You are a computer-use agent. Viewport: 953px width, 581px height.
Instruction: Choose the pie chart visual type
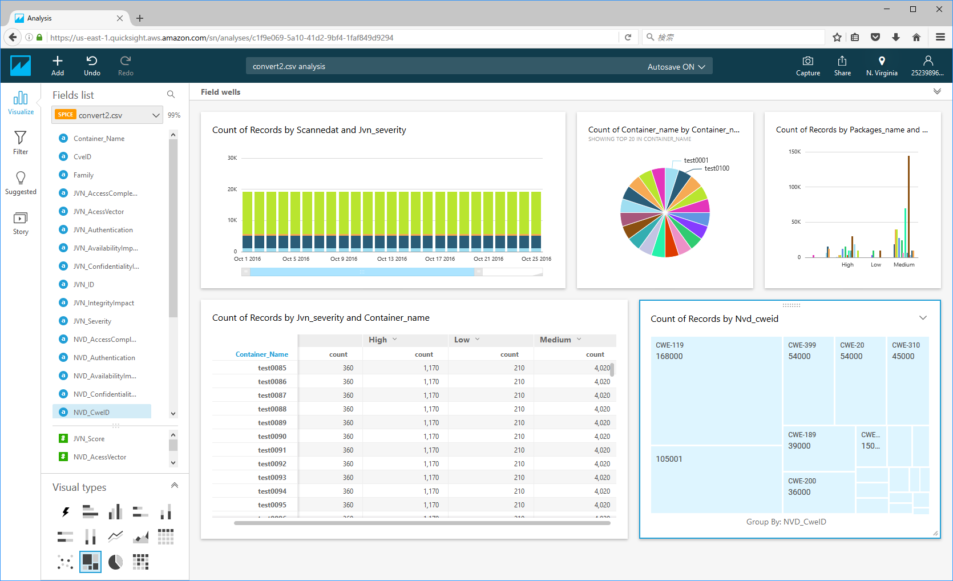point(115,562)
